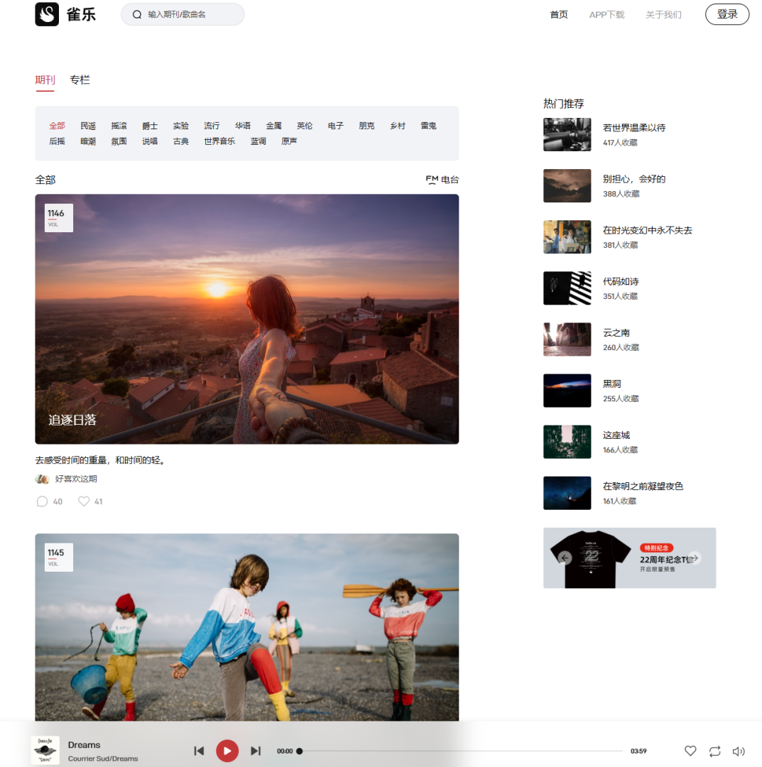Image resolution: width=762 pixels, height=767 pixels.
Task: Click the search input for 期刊/歌曲名
Action: 190,14
